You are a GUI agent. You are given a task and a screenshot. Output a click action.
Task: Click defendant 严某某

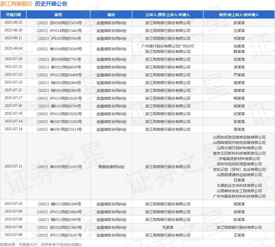coord(239,75)
